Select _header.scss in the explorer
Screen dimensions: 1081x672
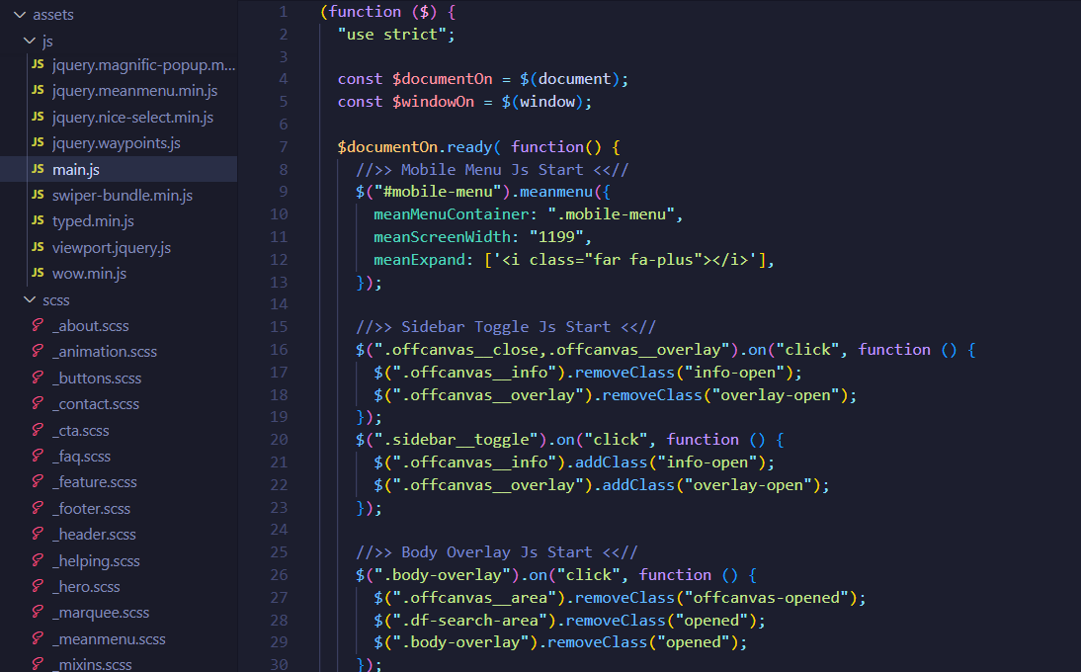[x=94, y=535]
